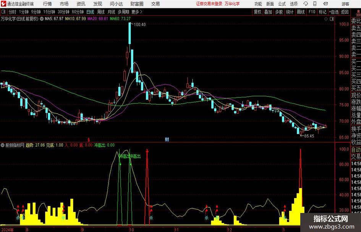Screen dimensions: 361x232
Task: Toggle the left sidebar panel icon
Action: [x=3, y=12]
